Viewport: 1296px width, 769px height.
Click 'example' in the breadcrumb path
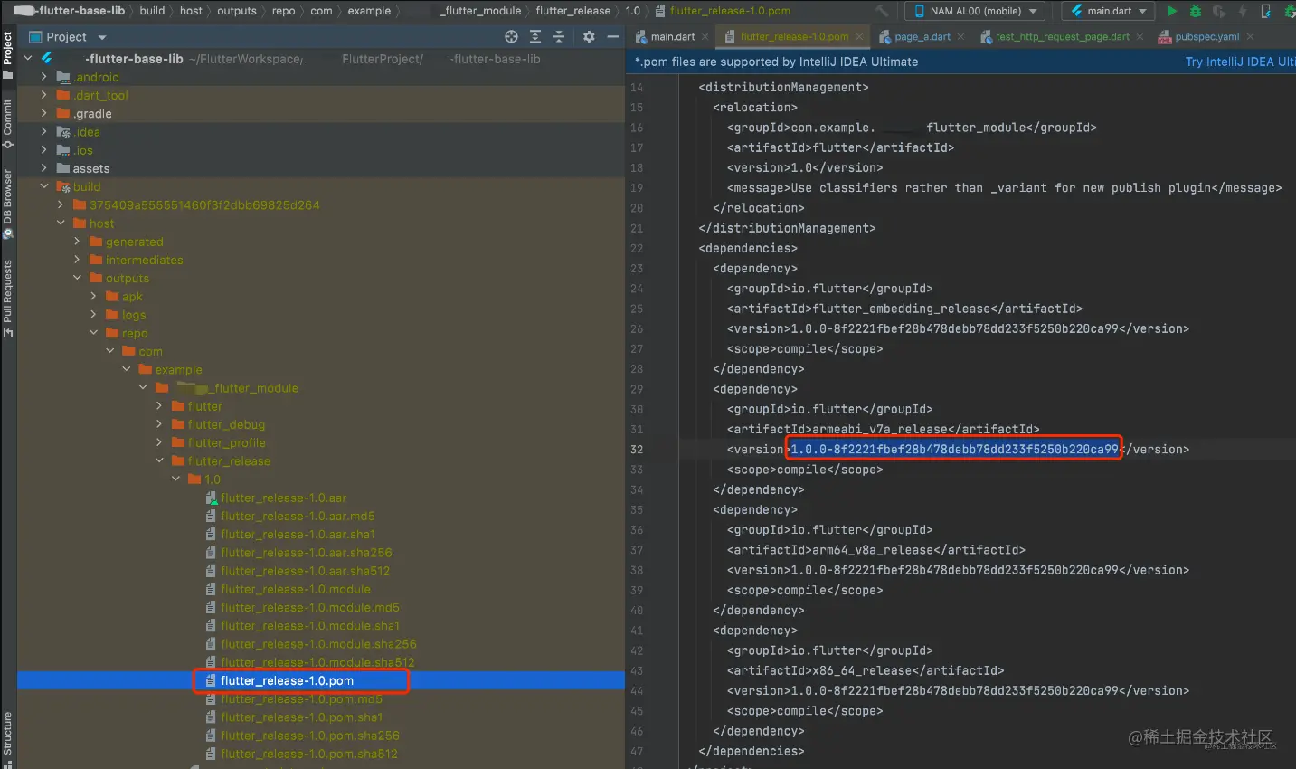pos(369,11)
